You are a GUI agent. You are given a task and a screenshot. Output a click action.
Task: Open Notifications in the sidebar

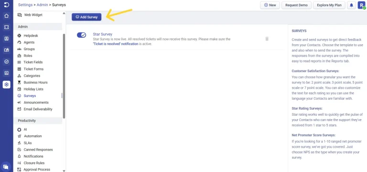pyautogui.click(x=33, y=156)
